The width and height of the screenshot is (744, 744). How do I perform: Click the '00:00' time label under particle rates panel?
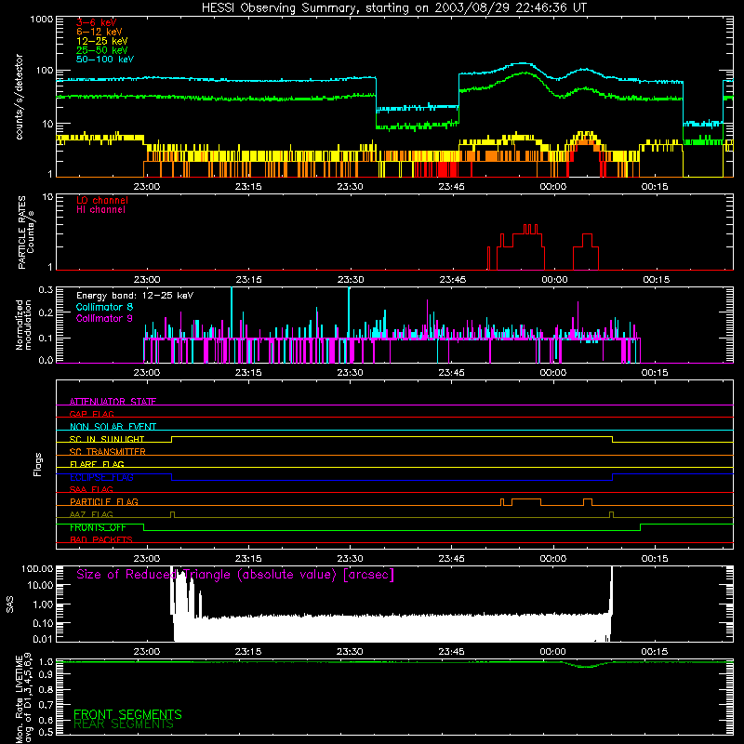[x=554, y=280]
